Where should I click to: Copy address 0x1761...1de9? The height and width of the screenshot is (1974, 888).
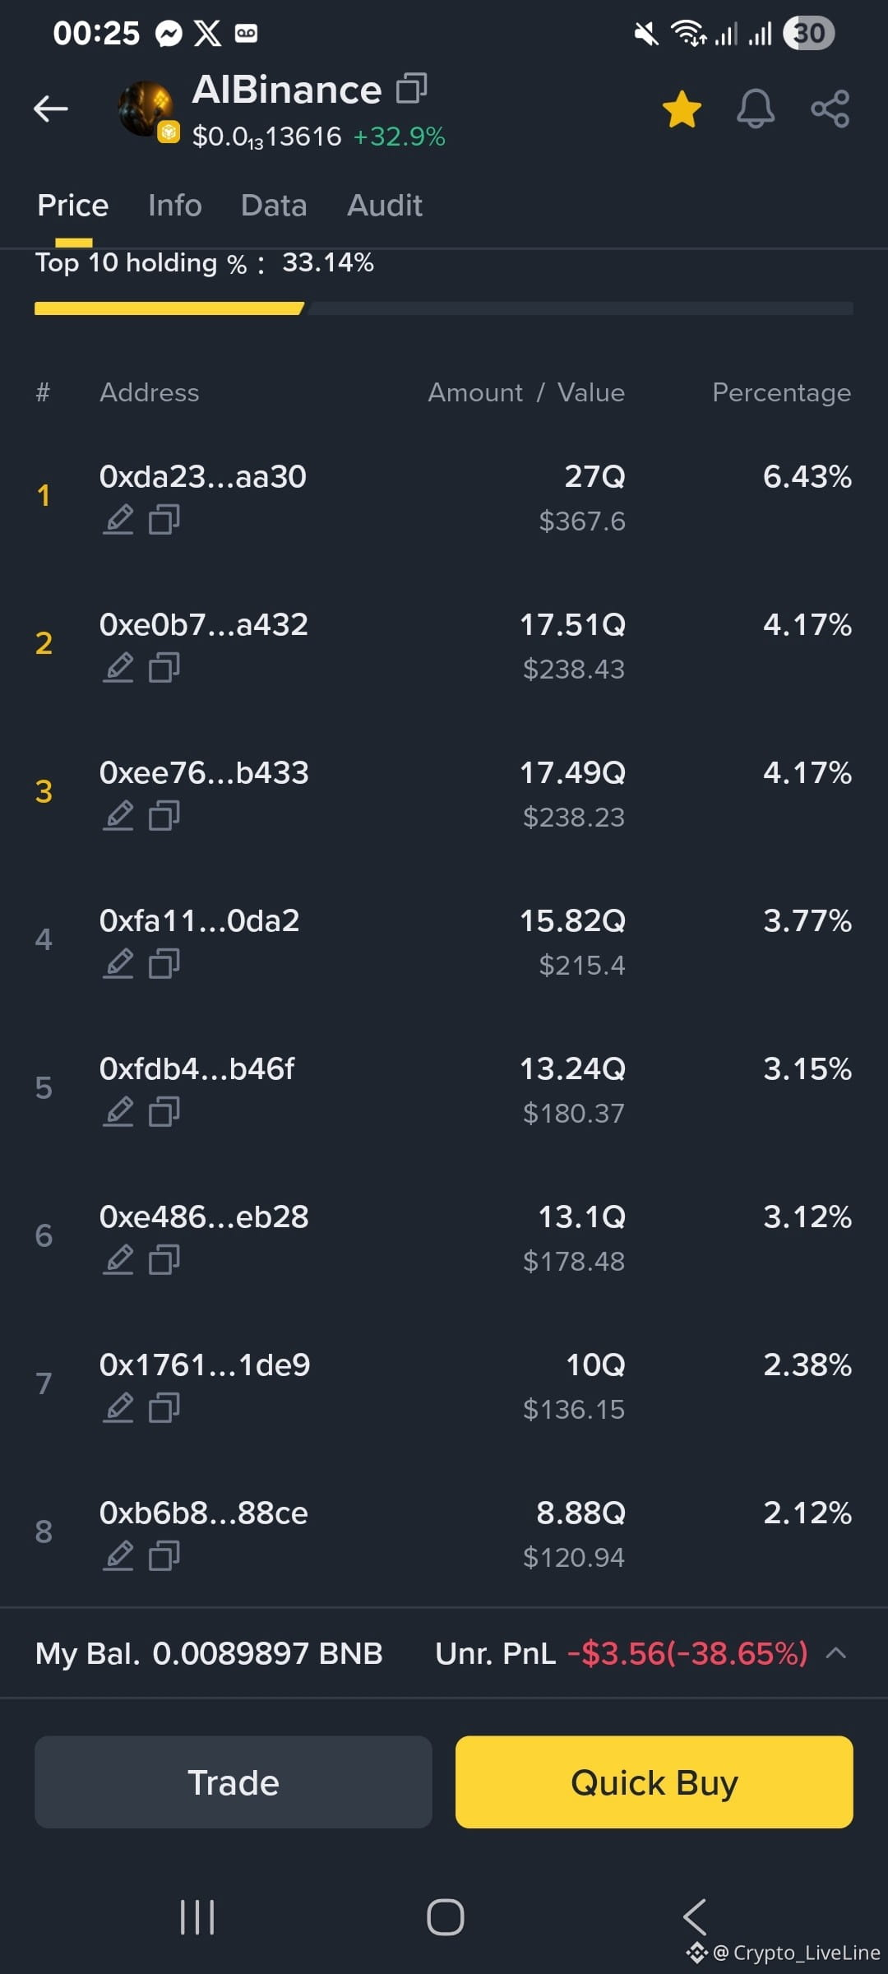coord(164,1408)
